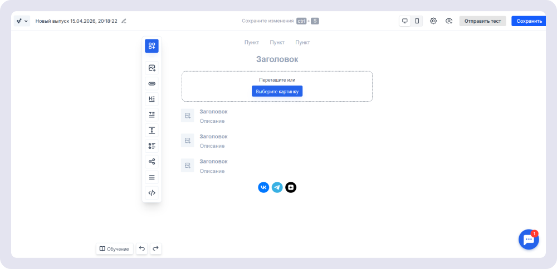Click the issue title Новый выпуск 15.04.2026

76,21
